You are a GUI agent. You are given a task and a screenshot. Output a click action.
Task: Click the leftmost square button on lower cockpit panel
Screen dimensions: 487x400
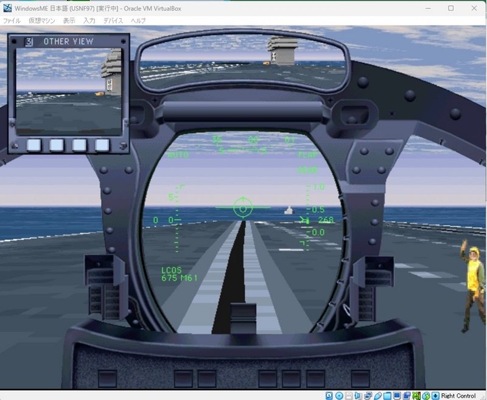[108, 379]
